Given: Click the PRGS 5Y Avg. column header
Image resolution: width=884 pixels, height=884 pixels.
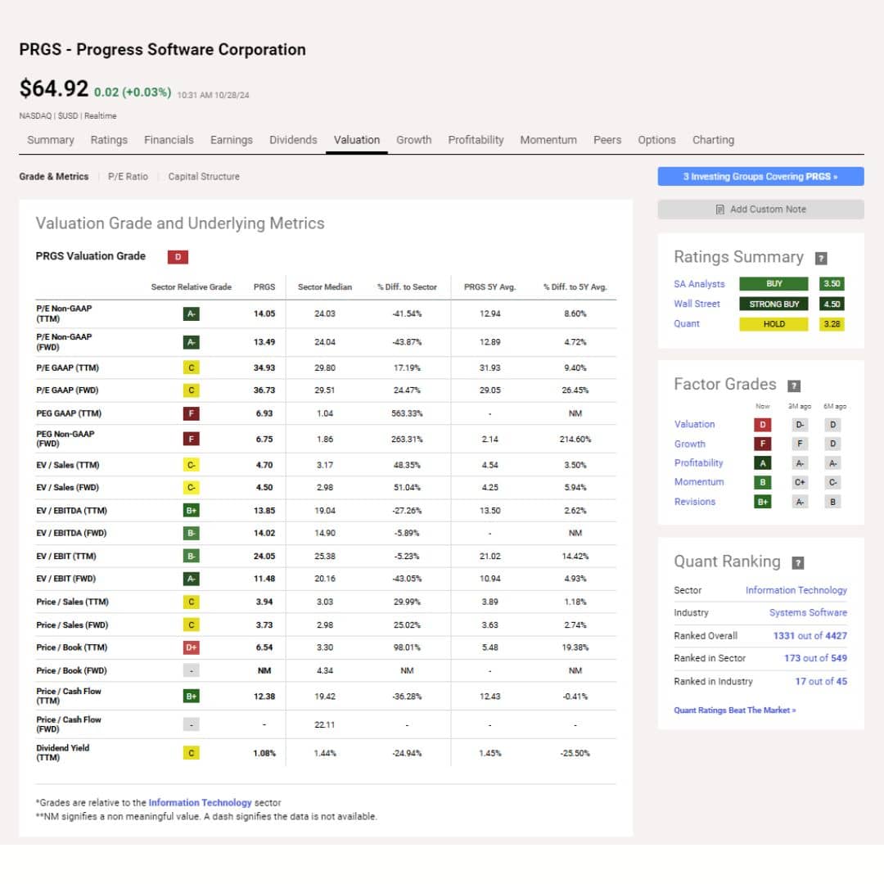Looking at the screenshot, I should pos(490,287).
